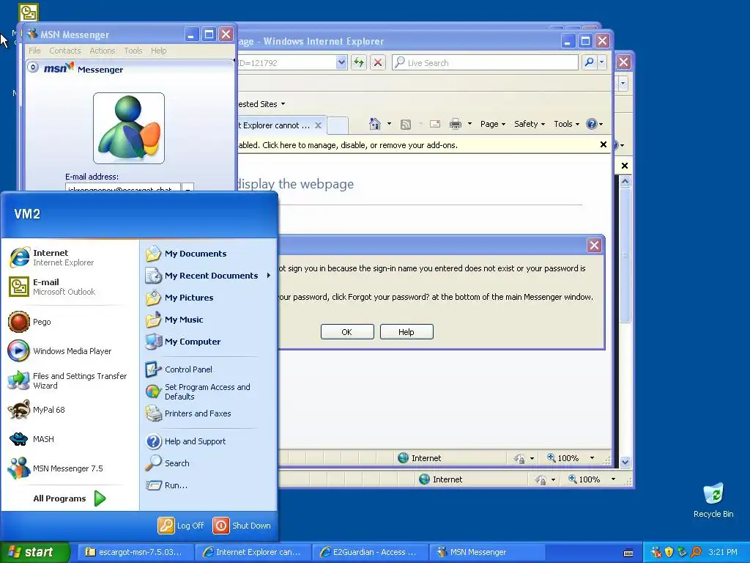Click the IE Help question mark icon
Image resolution: width=750 pixels, height=563 pixels.
click(592, 124)
